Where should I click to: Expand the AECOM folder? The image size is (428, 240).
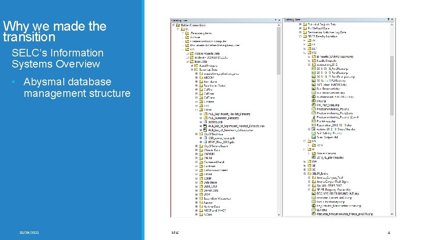point(196,77)
